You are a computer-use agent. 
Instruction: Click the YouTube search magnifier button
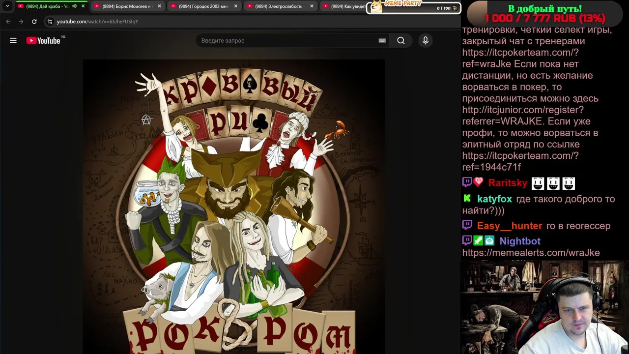(x=401, y=41)
